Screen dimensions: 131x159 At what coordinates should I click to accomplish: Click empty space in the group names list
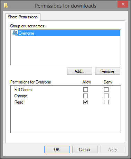66,50
